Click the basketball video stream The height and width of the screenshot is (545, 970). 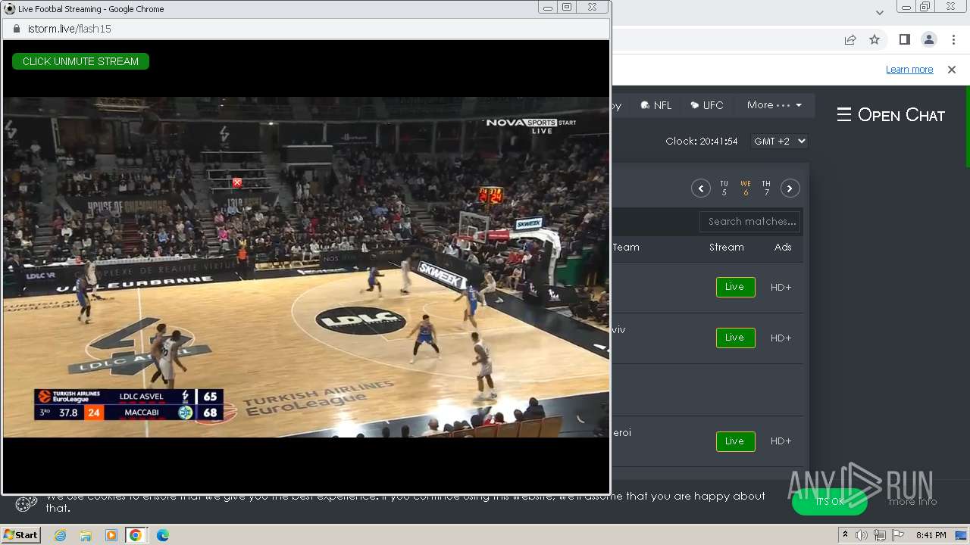click(306, 267)
